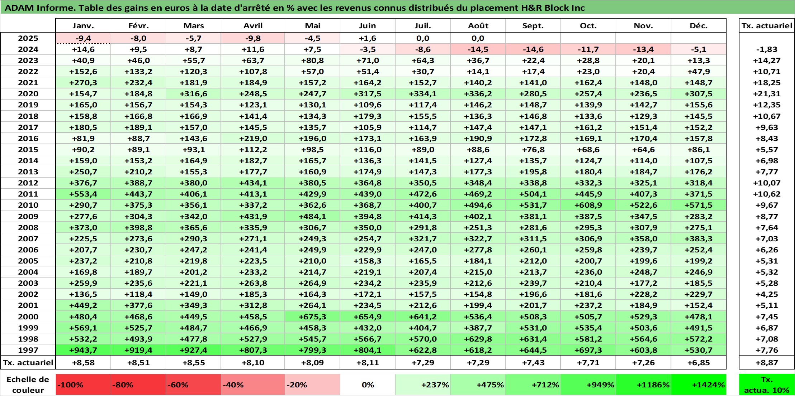Screen dimensions: 795x396
Task: Click the 'Echelle de couleur' label
Action: coord(28,385)
